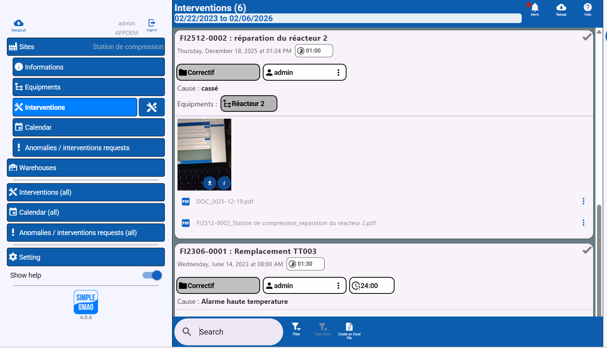Screen dimensions: 607x348
Task: Open the Setting menu item
Action: pos(86,257)
